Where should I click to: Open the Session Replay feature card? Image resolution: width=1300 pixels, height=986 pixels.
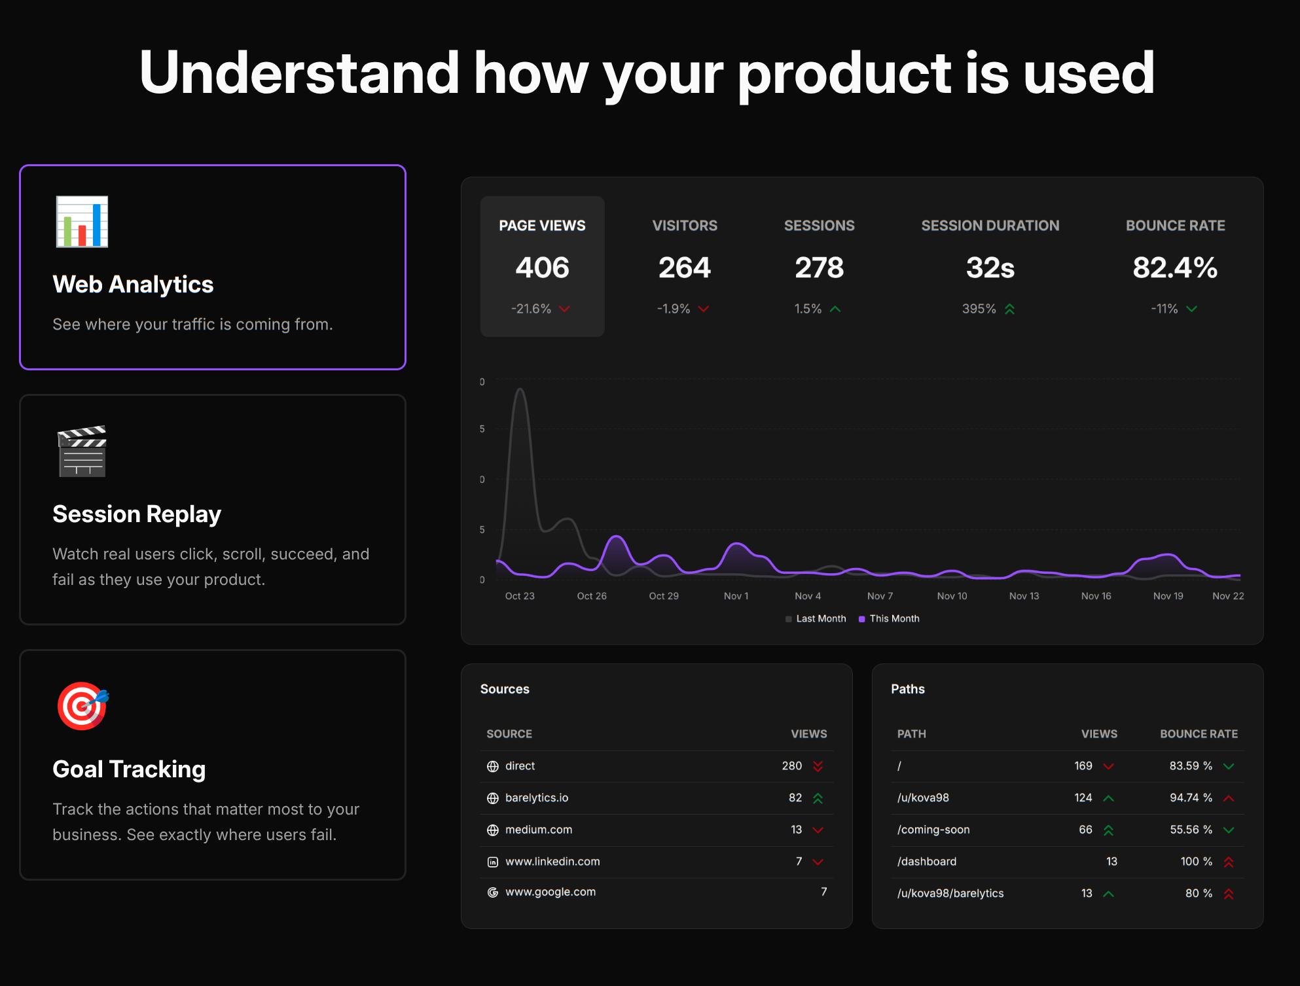click(x=213, y=510)
